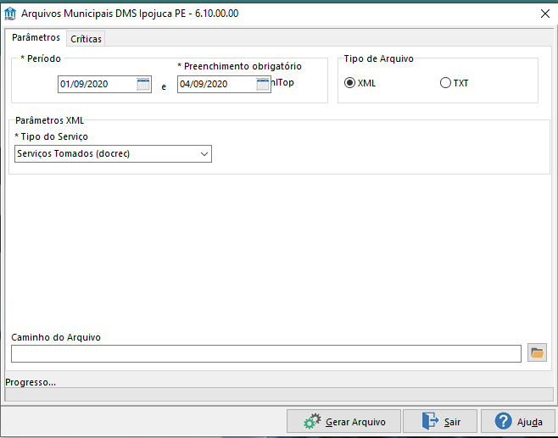Close the Arquivos Municipais DMS window
Screen dimensions: 558x438
tap(544, 14)
